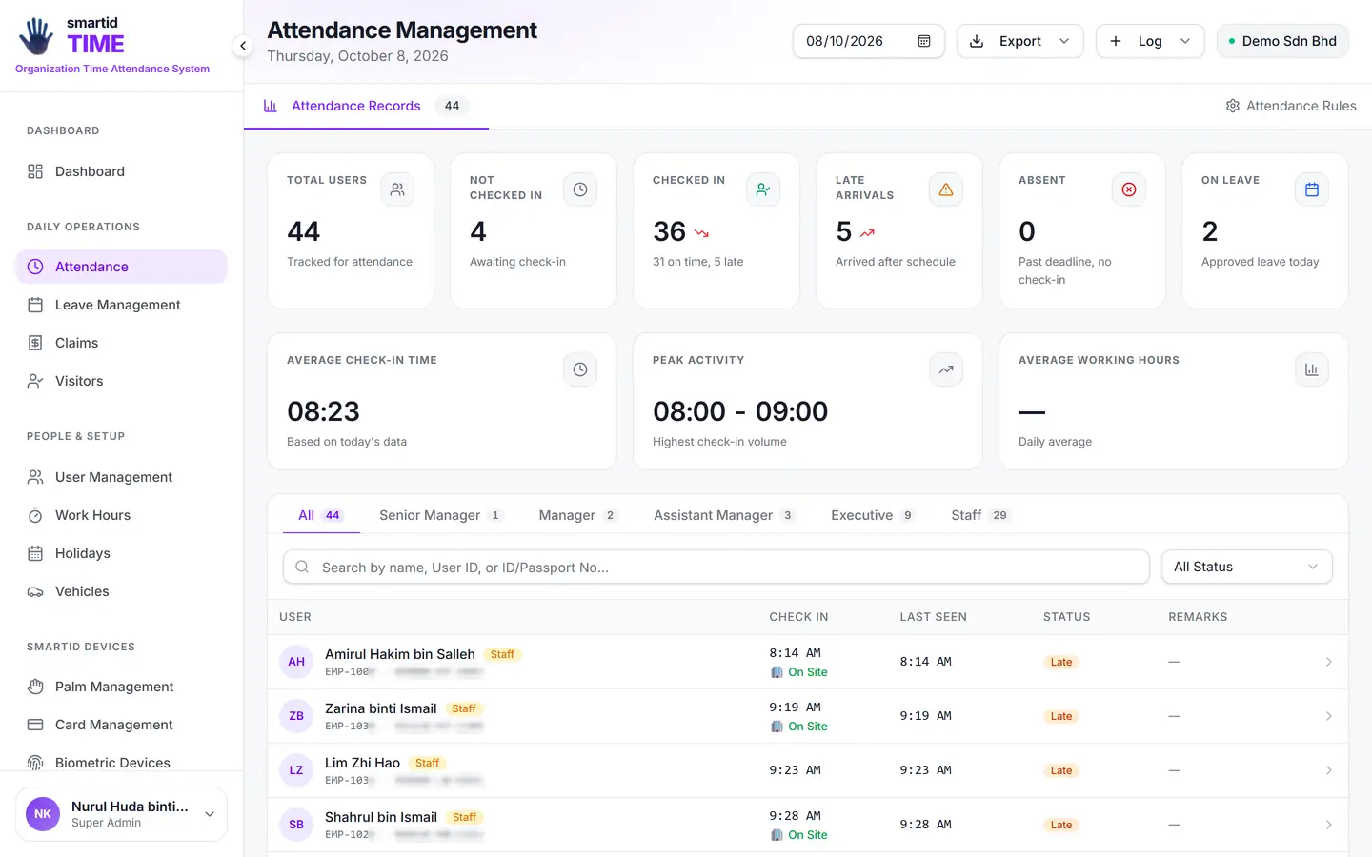The image size is (1372, 857).
Task: Click the Absent red cross icon
Action: (1129, 189)
